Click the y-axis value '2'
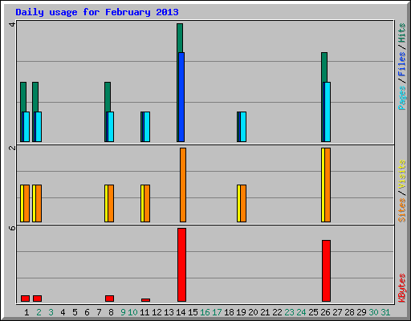The width and height of the screenshot is (411, 321). [12, 148]
